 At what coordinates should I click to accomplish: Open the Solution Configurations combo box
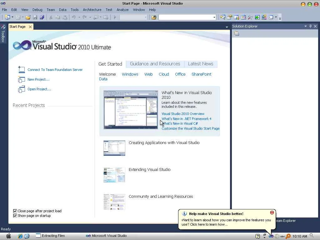tap(133, 17)
